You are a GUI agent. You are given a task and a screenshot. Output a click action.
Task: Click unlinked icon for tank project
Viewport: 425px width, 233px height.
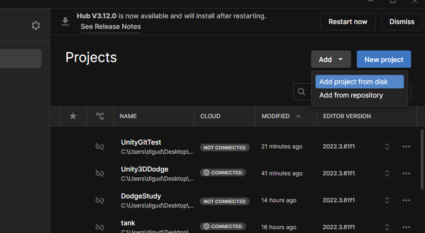coord(100,227)
